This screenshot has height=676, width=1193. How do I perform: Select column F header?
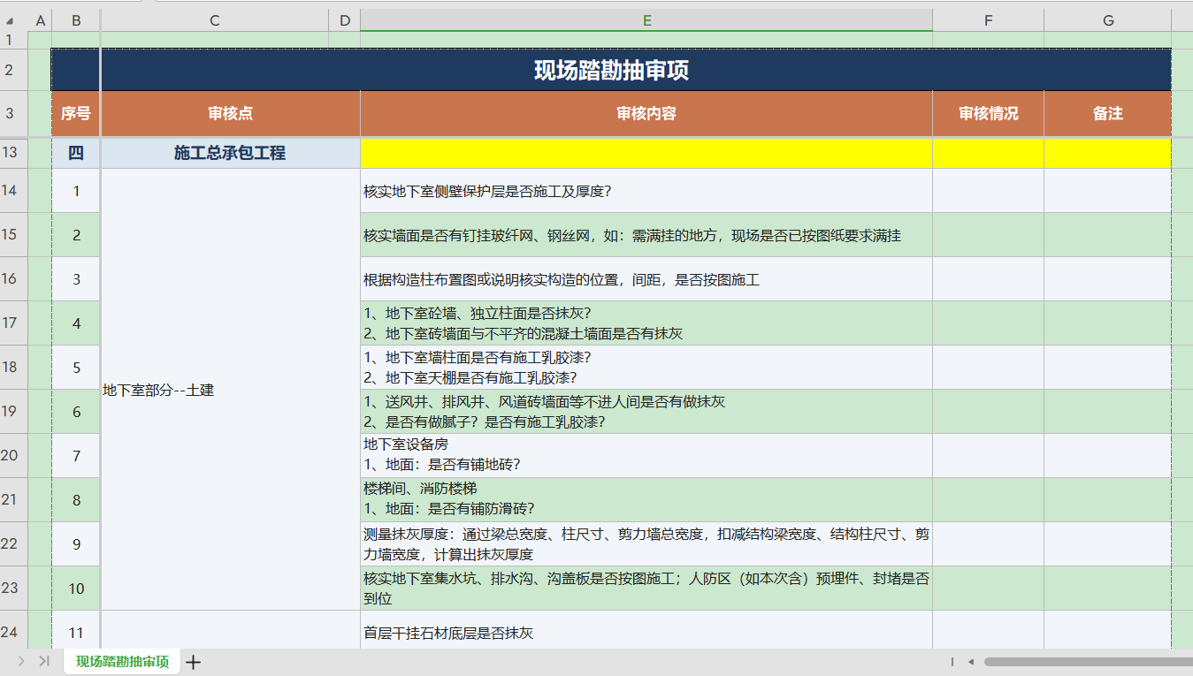point(988,20)
